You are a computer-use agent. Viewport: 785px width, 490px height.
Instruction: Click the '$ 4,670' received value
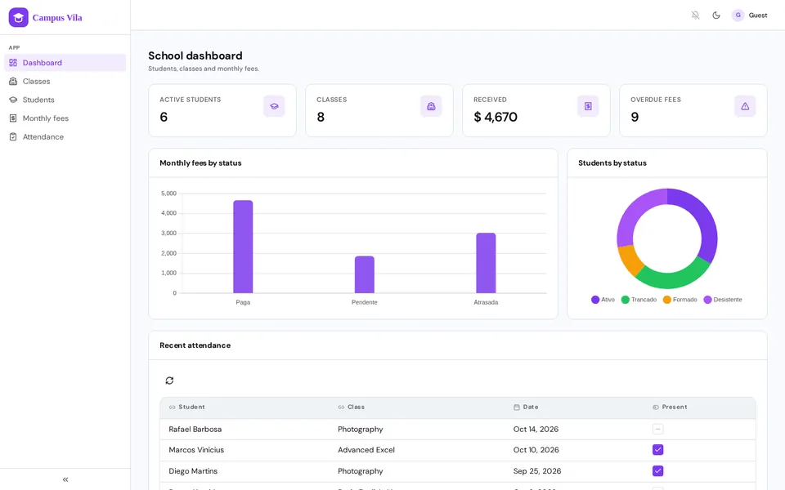(x=496, y=117)
